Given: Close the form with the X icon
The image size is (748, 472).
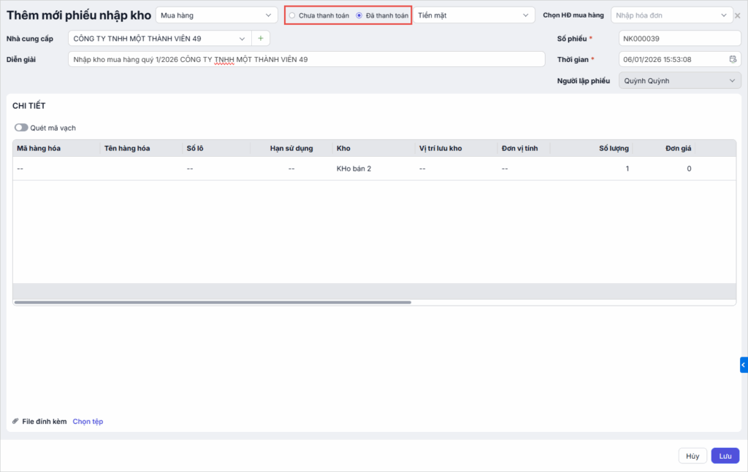Looking at the screenshot, I should (x=738, y=16).
